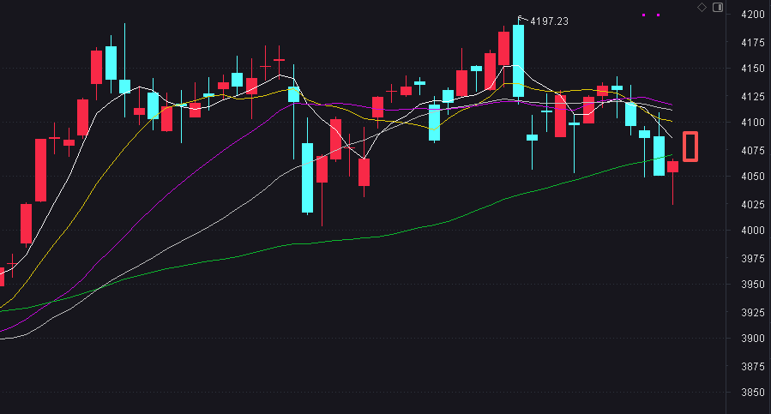Select the last solid red candlestick
This screenshot has width=771, height=414.
click(673, 166)
